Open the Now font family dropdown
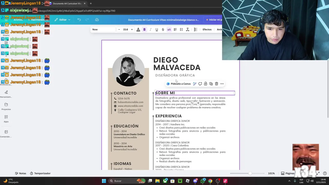The width and height of the screenshot is (329, 185). pyautogui.click(x=103, y=30)
